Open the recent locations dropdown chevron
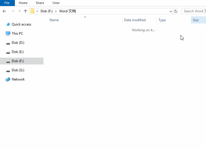This screenshot has height=149, width=206. coord(19,11)
